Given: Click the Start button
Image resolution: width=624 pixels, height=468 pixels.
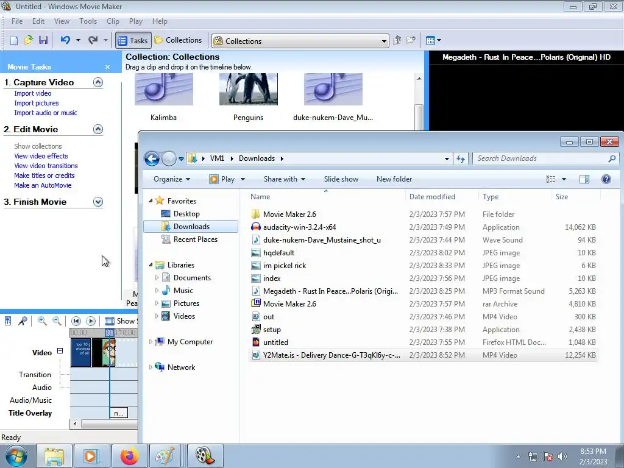Looking at the screenshot, I should [16, 456].
